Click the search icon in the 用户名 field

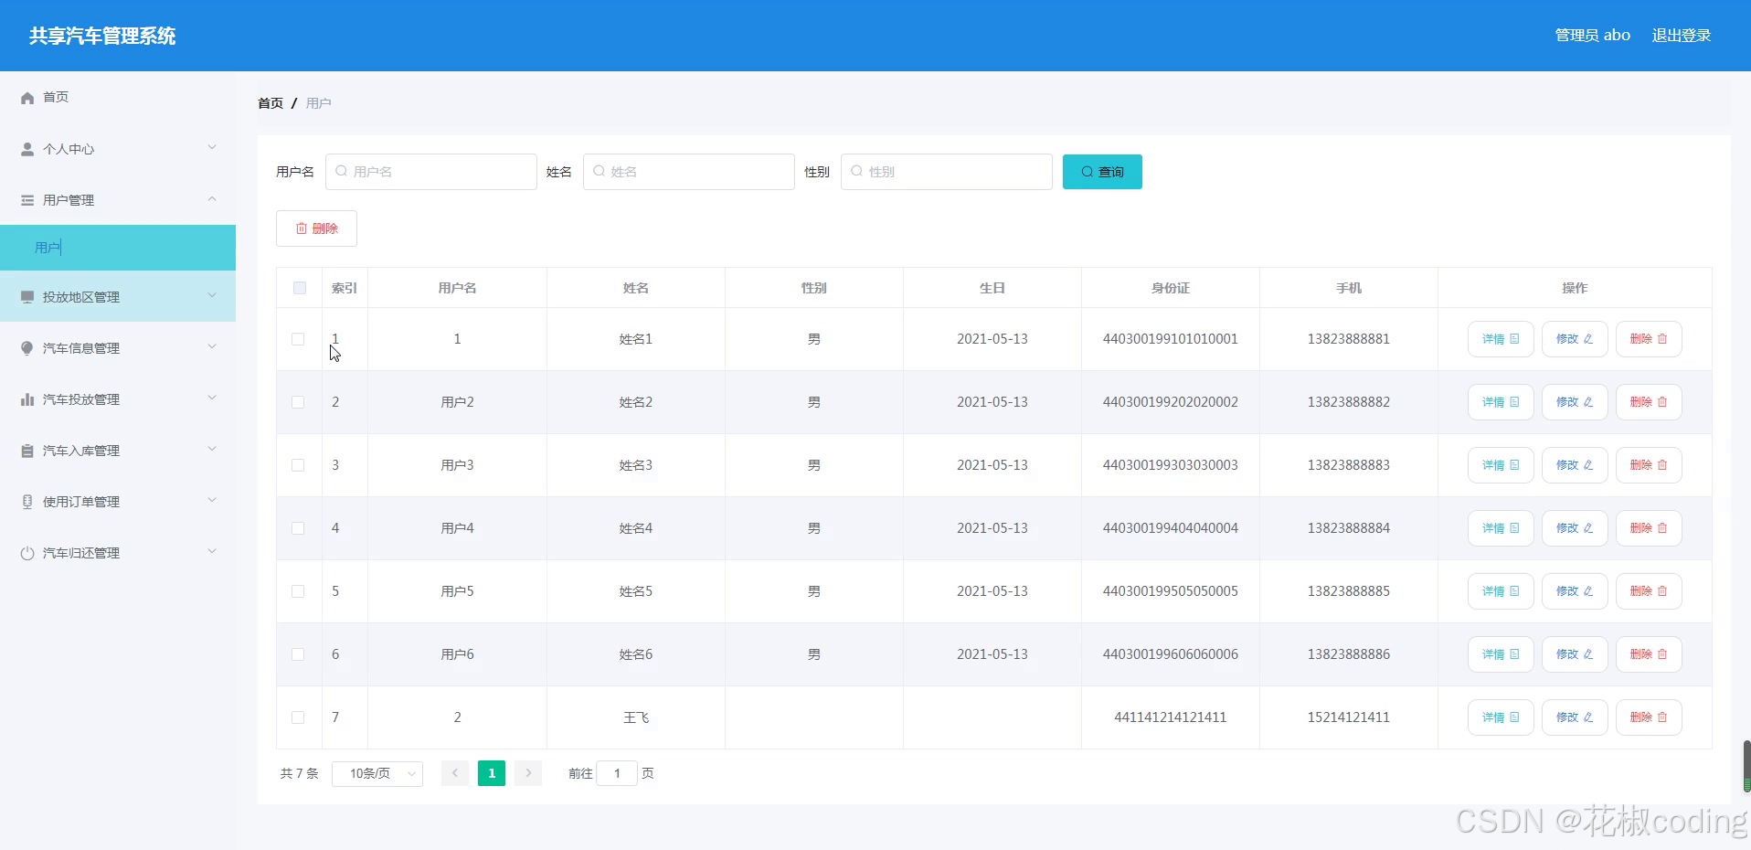tap(341, 171)
